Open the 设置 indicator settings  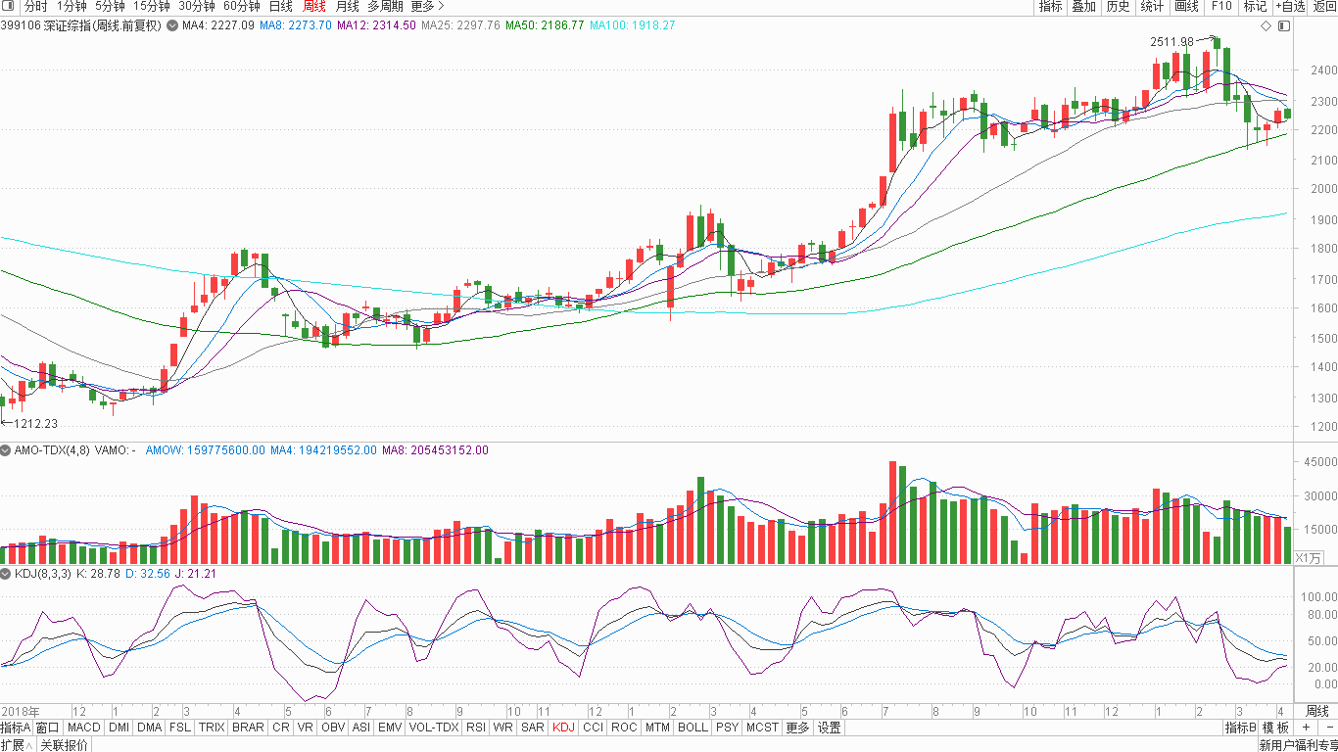coord(830,728)
